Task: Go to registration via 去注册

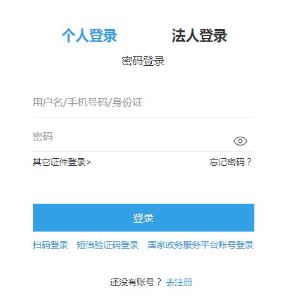Action: click(179, 282)
